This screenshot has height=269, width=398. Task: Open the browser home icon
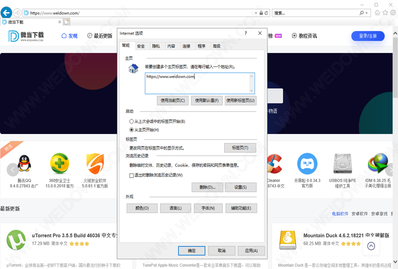click(378, 13)
